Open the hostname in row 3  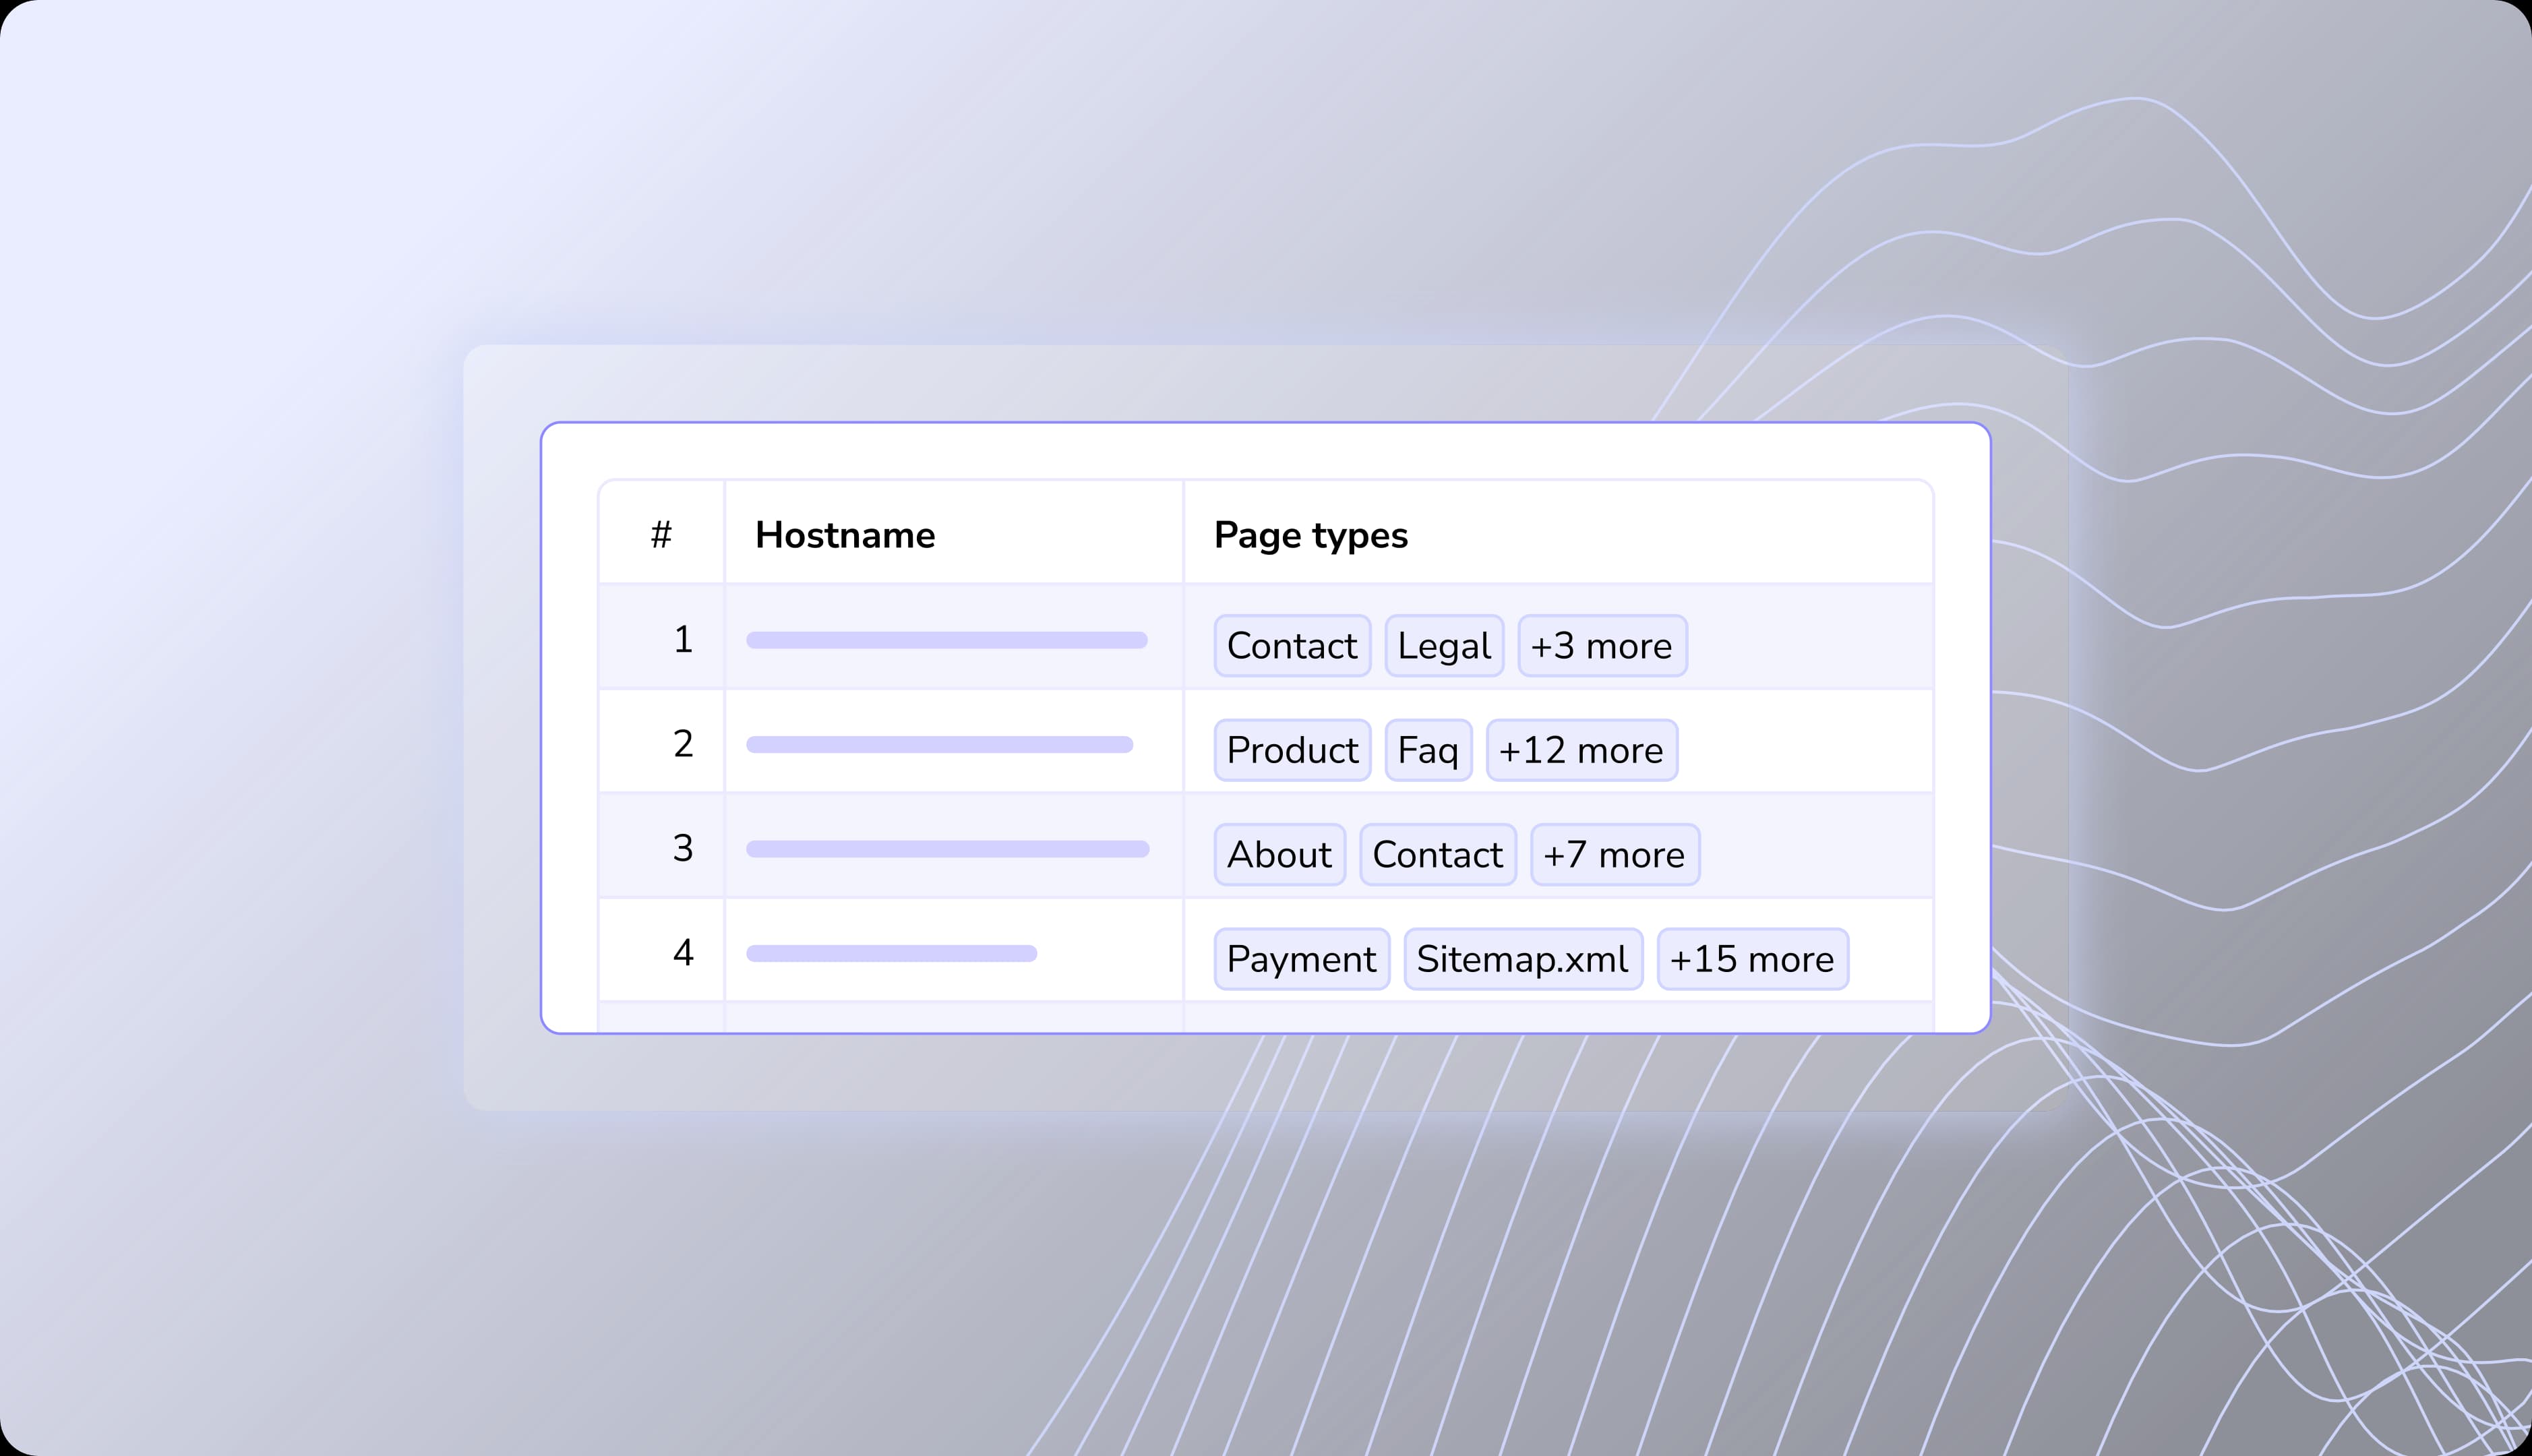click(947, 849)
